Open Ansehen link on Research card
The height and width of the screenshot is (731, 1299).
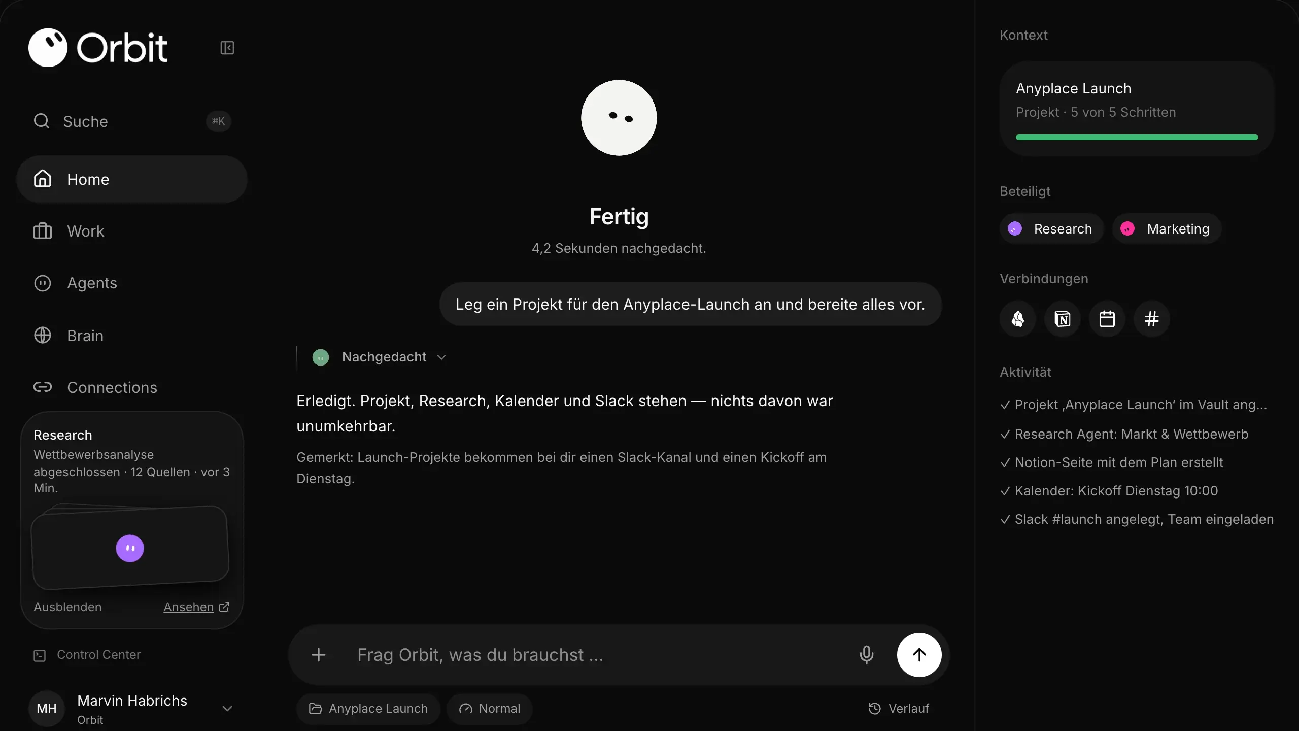pos(196,607)
